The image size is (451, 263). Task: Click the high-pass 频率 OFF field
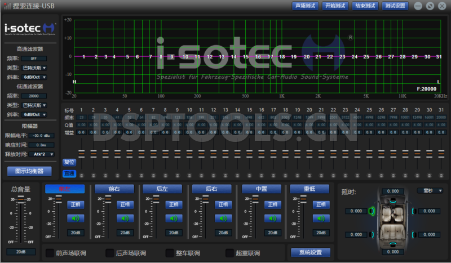34,59
